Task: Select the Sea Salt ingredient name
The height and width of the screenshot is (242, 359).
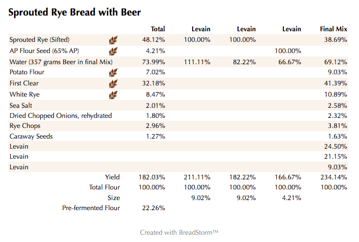Action: pyautogui.click(x=24, y=105)
